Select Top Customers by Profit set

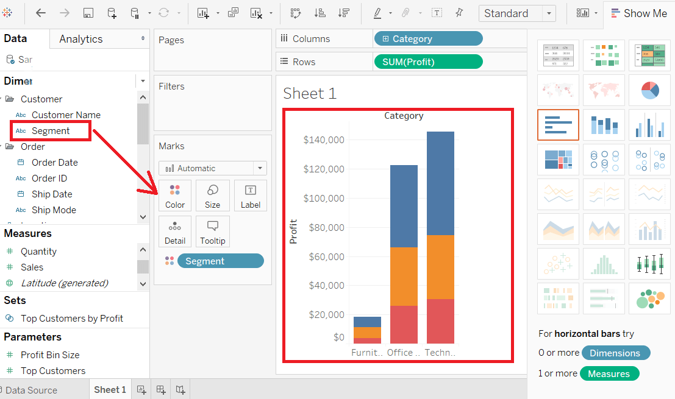72,318
